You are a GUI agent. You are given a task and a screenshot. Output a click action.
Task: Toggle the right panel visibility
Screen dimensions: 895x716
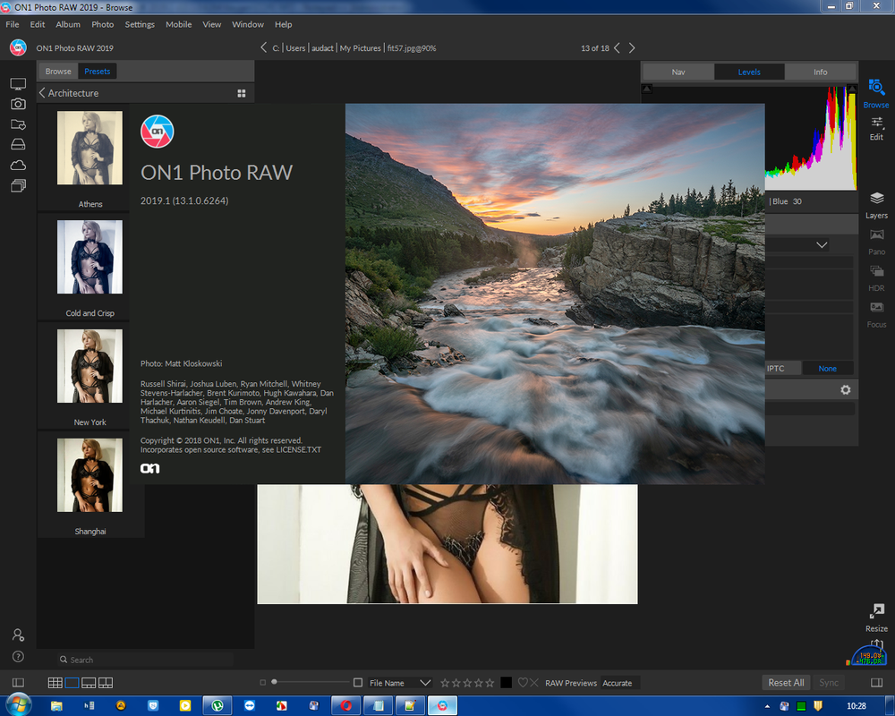pyautogui.click(x=877, y=683)
